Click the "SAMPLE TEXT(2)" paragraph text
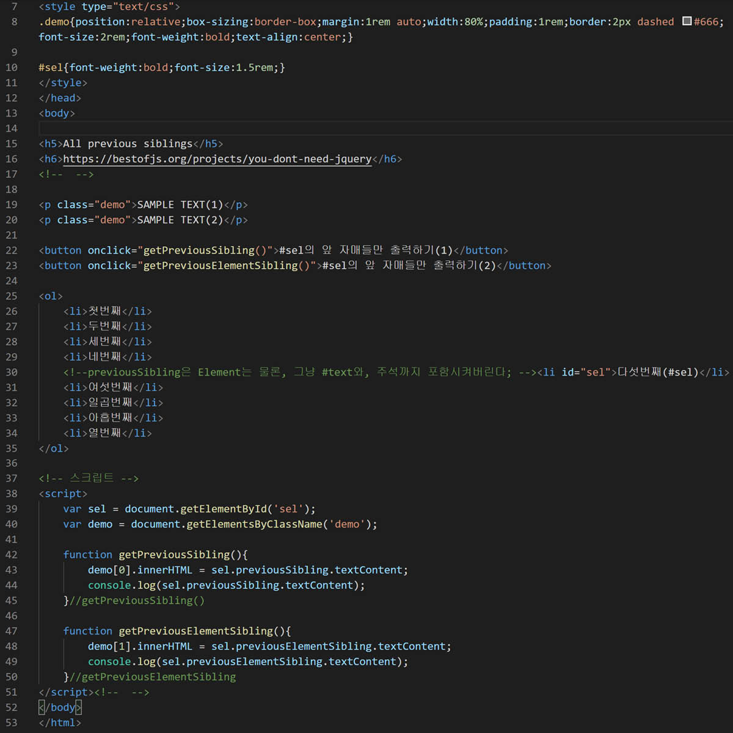The image size is (733, 733). [180, 220]
